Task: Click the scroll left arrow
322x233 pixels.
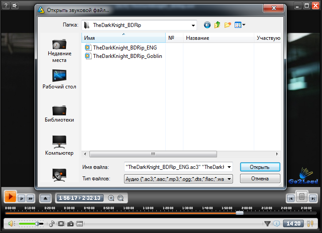Action: [85, 154]
